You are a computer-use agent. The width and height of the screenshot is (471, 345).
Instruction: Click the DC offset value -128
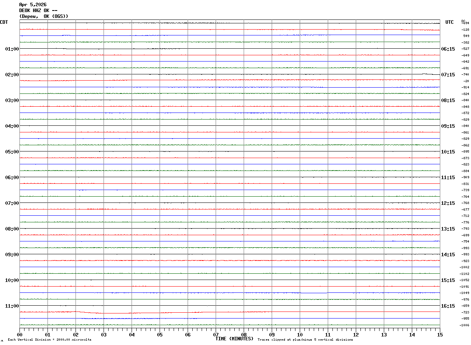click(465, 30)
